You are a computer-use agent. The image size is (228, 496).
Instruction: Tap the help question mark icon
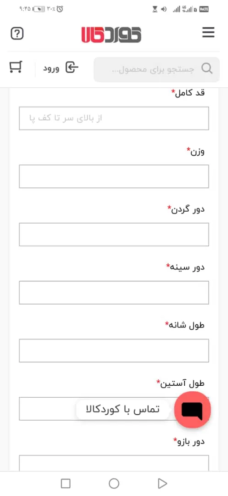pos(17,33)
